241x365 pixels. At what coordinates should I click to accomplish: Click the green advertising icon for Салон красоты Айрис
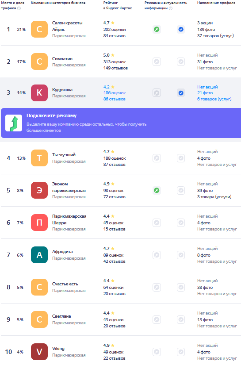tap(157, 29)
